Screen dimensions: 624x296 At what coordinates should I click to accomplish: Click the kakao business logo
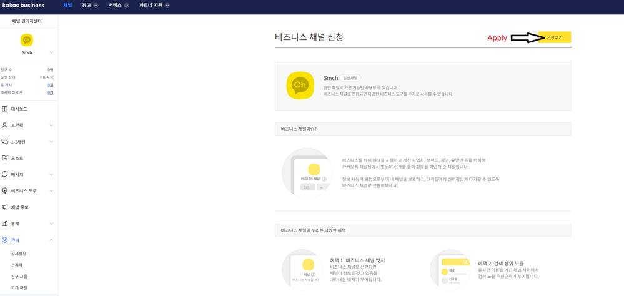click(23, 6)
